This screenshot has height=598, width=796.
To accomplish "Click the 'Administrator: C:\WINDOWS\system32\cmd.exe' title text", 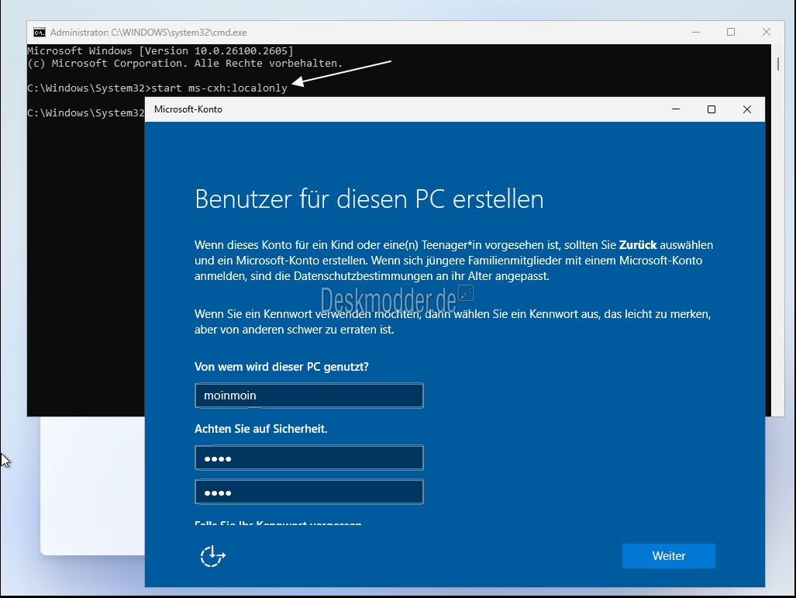I will (148, 33).
